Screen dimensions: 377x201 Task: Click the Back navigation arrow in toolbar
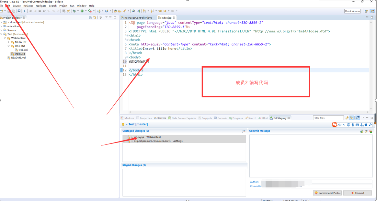pyautogui.click(x=165, y=11)
